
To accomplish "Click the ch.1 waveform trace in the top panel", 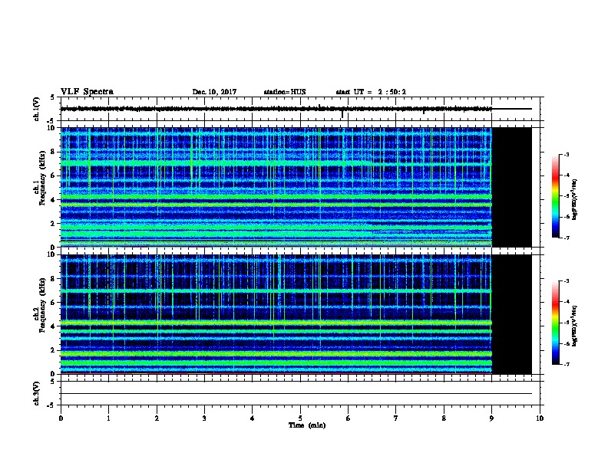I will [x=276, y=109].
